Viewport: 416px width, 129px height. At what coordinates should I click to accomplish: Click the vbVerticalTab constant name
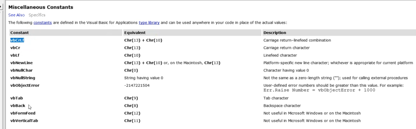click(x=24, y=121)
